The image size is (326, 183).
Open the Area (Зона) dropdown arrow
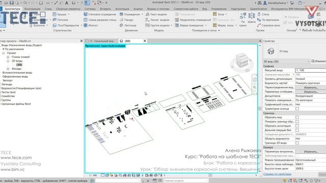click(226, 14)
